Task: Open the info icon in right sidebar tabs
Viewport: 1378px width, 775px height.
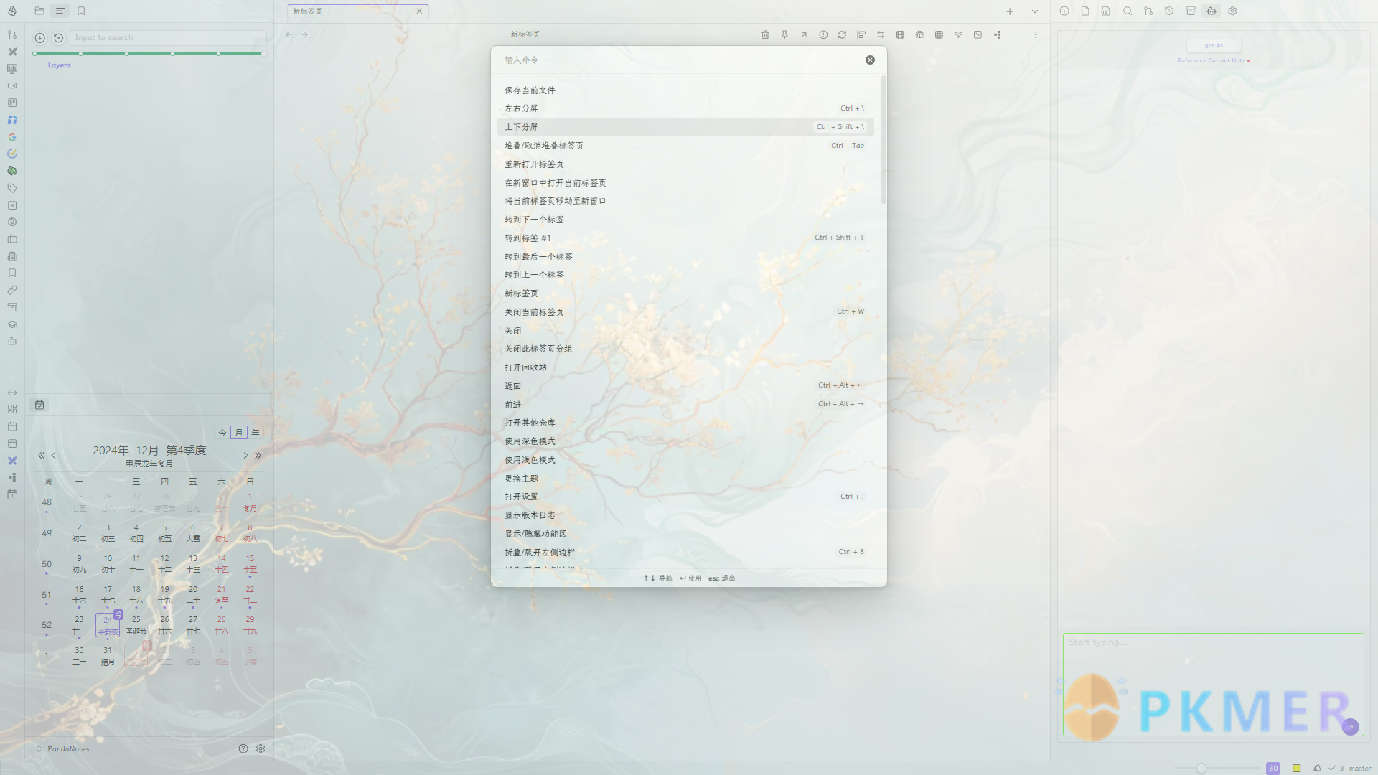Action: 1064,11
